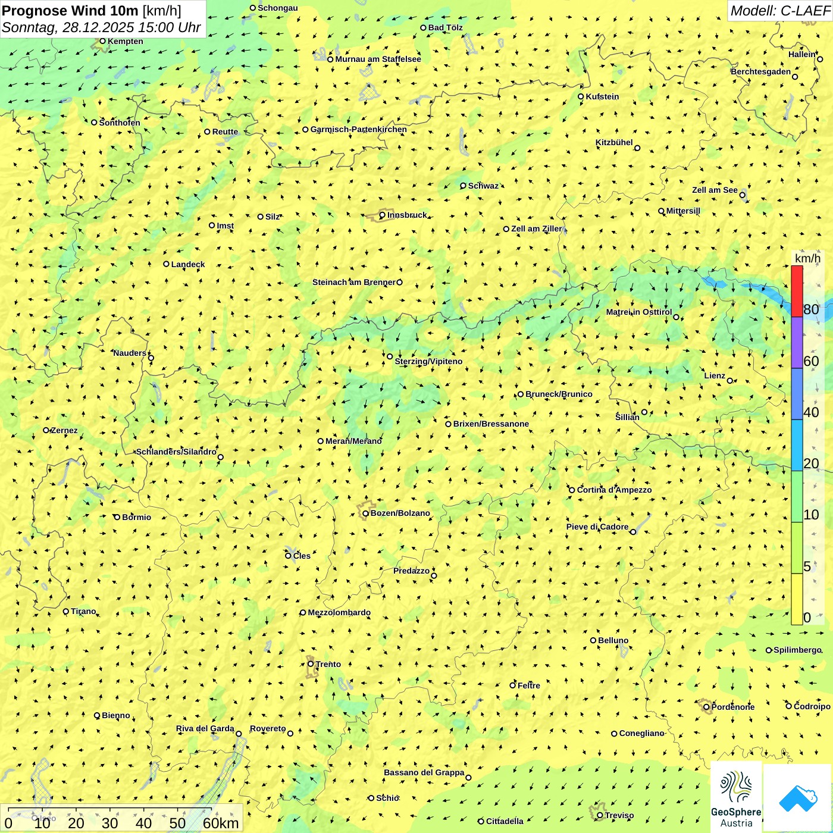Click the Trento city label
833x833 pixels.
[328, 664]
